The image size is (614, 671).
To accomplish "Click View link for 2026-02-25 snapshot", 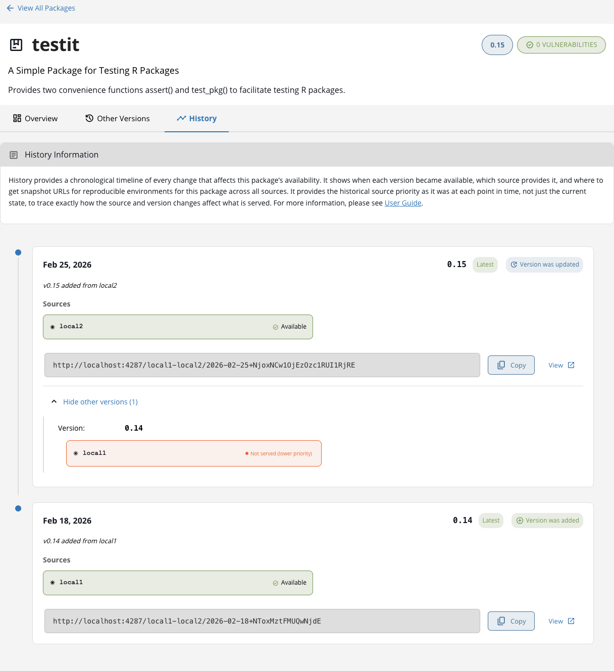I will (561, 365).
